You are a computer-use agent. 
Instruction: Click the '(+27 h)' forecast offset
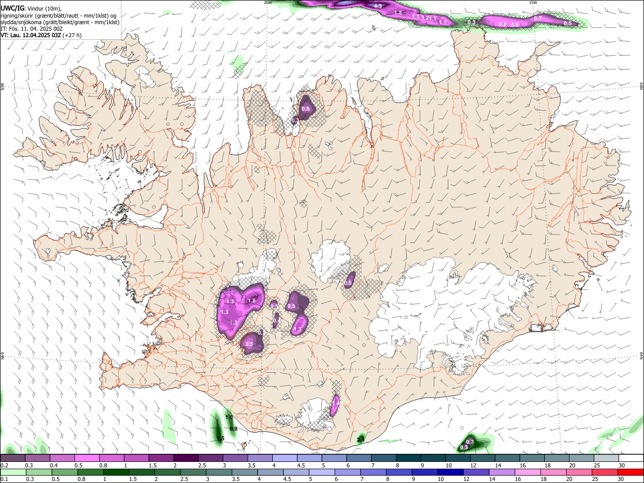pyautogui.click(x=72, y=35)
